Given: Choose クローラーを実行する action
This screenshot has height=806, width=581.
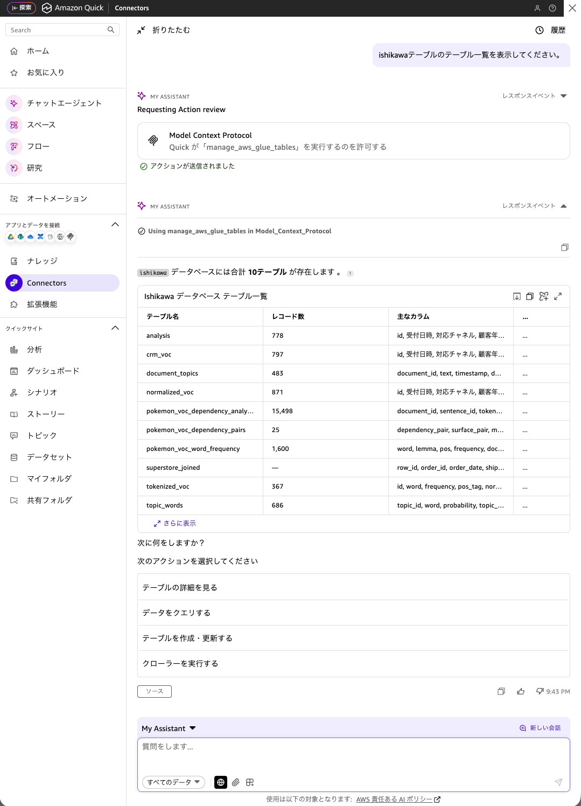Looking at the screenshot, I should coord(354,664).
